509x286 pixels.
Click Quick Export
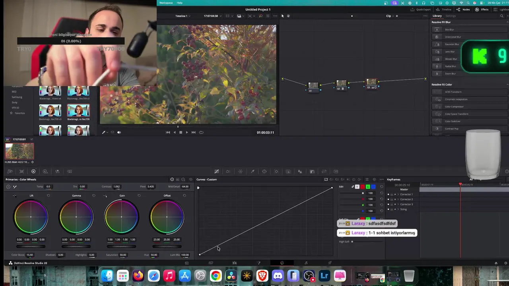pyautogui.click(x=421, y=10)
